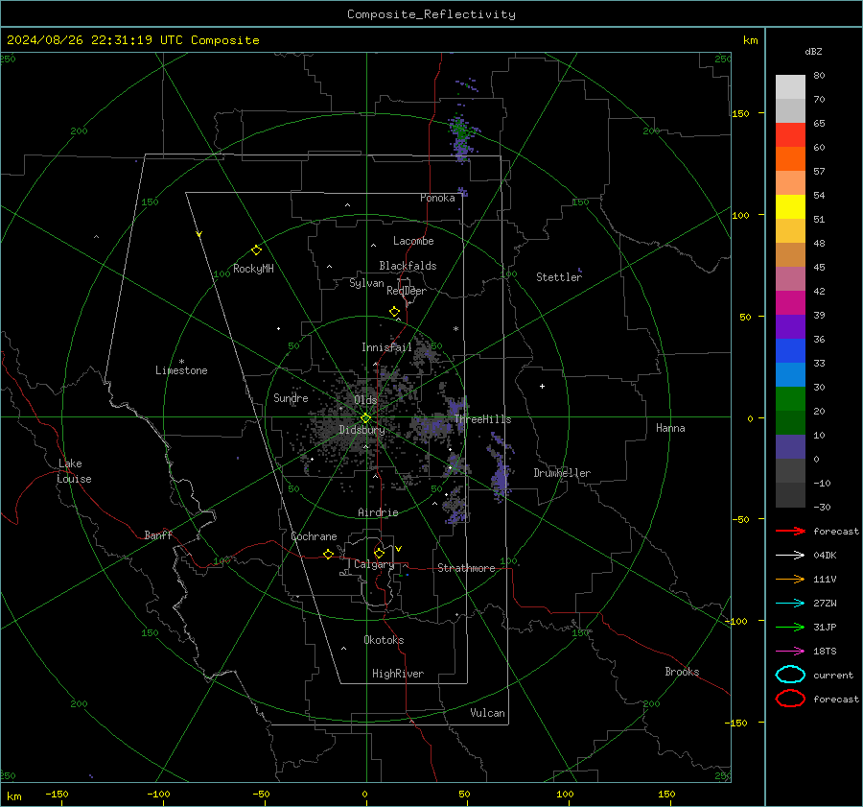Click the yellow diamond marker above Calgary label

[379, 553]
